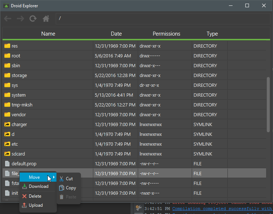Select the sdcard symlink icon

point(7,154)
